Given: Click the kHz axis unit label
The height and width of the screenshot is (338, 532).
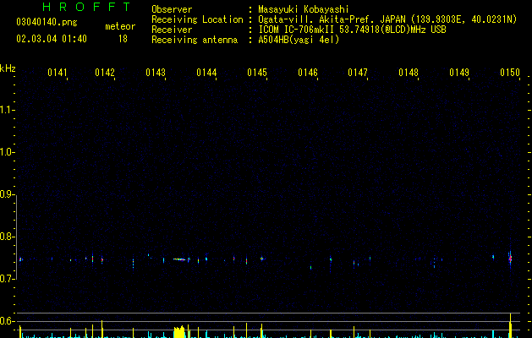Looking at the screenshot, I should tap(8, 68).
